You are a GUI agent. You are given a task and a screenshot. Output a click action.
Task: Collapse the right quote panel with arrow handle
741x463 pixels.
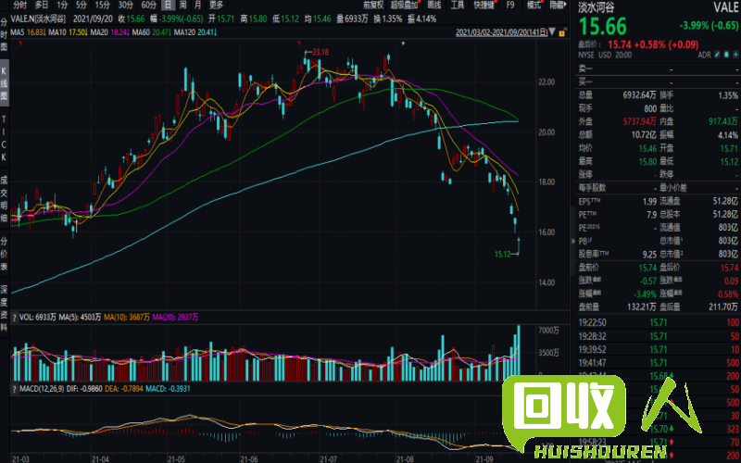click(x=573, y=241)
